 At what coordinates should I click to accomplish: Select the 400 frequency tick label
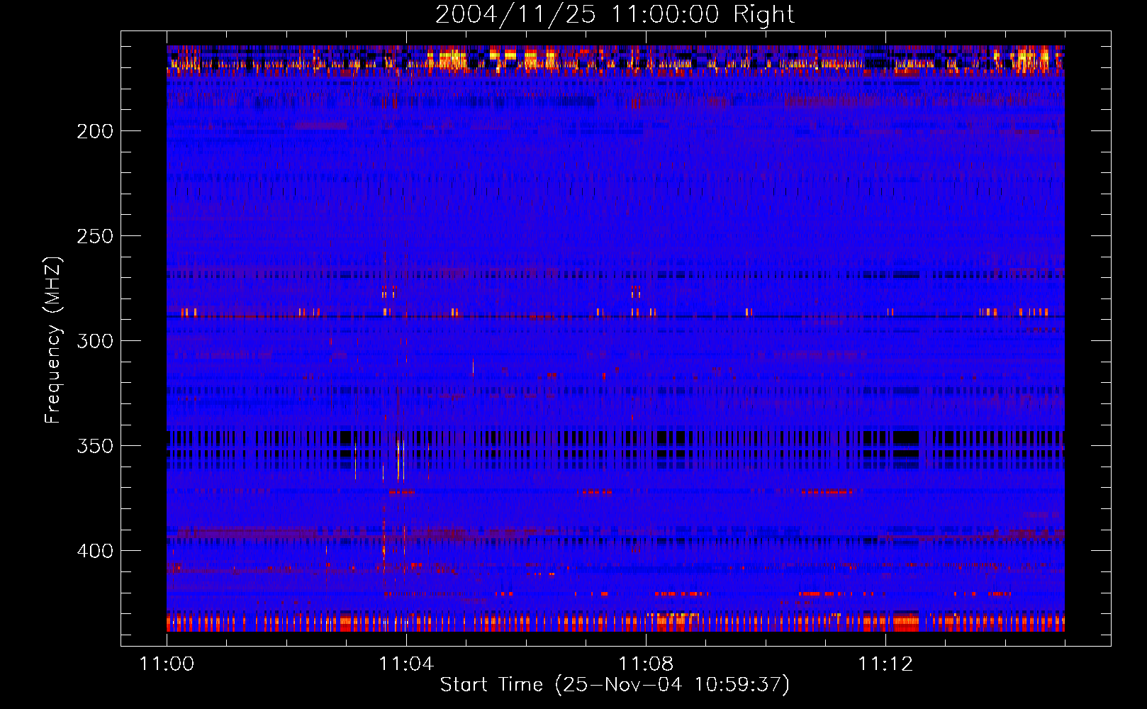pyautogui.click(x=95, y=551)
